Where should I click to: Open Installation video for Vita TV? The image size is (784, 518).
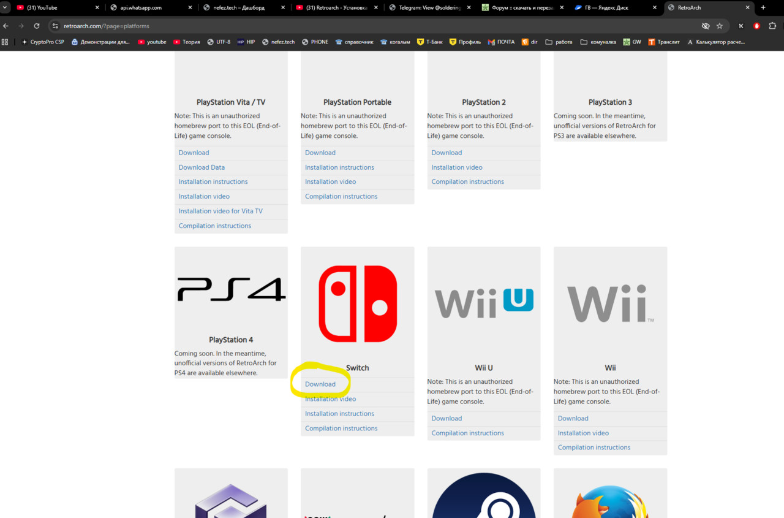(221, 211)
